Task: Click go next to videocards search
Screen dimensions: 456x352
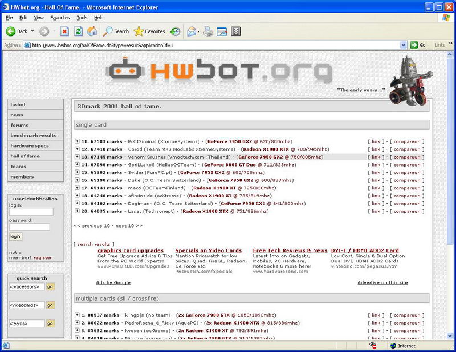Action: 50,305
